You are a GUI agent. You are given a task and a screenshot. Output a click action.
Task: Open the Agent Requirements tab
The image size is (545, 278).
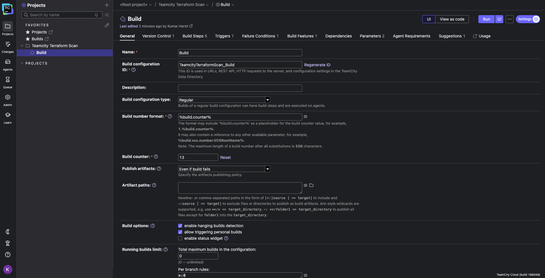point(411,36)
